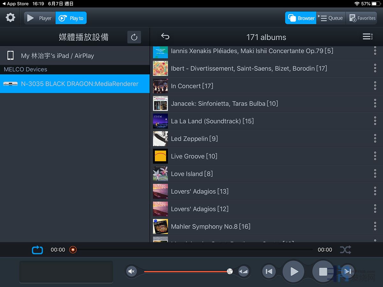Image resolution: width=383 pixels, height=287 pixels.
Task: Switch to the Queue tab
Action: tap(331, 18)
